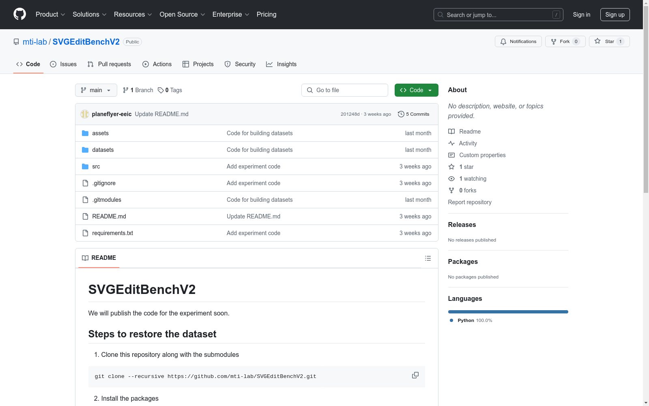Image resolution: width=649 pixels, height=406 pixels.
Task: Click the README.md file icon
Action: point(85,216)
